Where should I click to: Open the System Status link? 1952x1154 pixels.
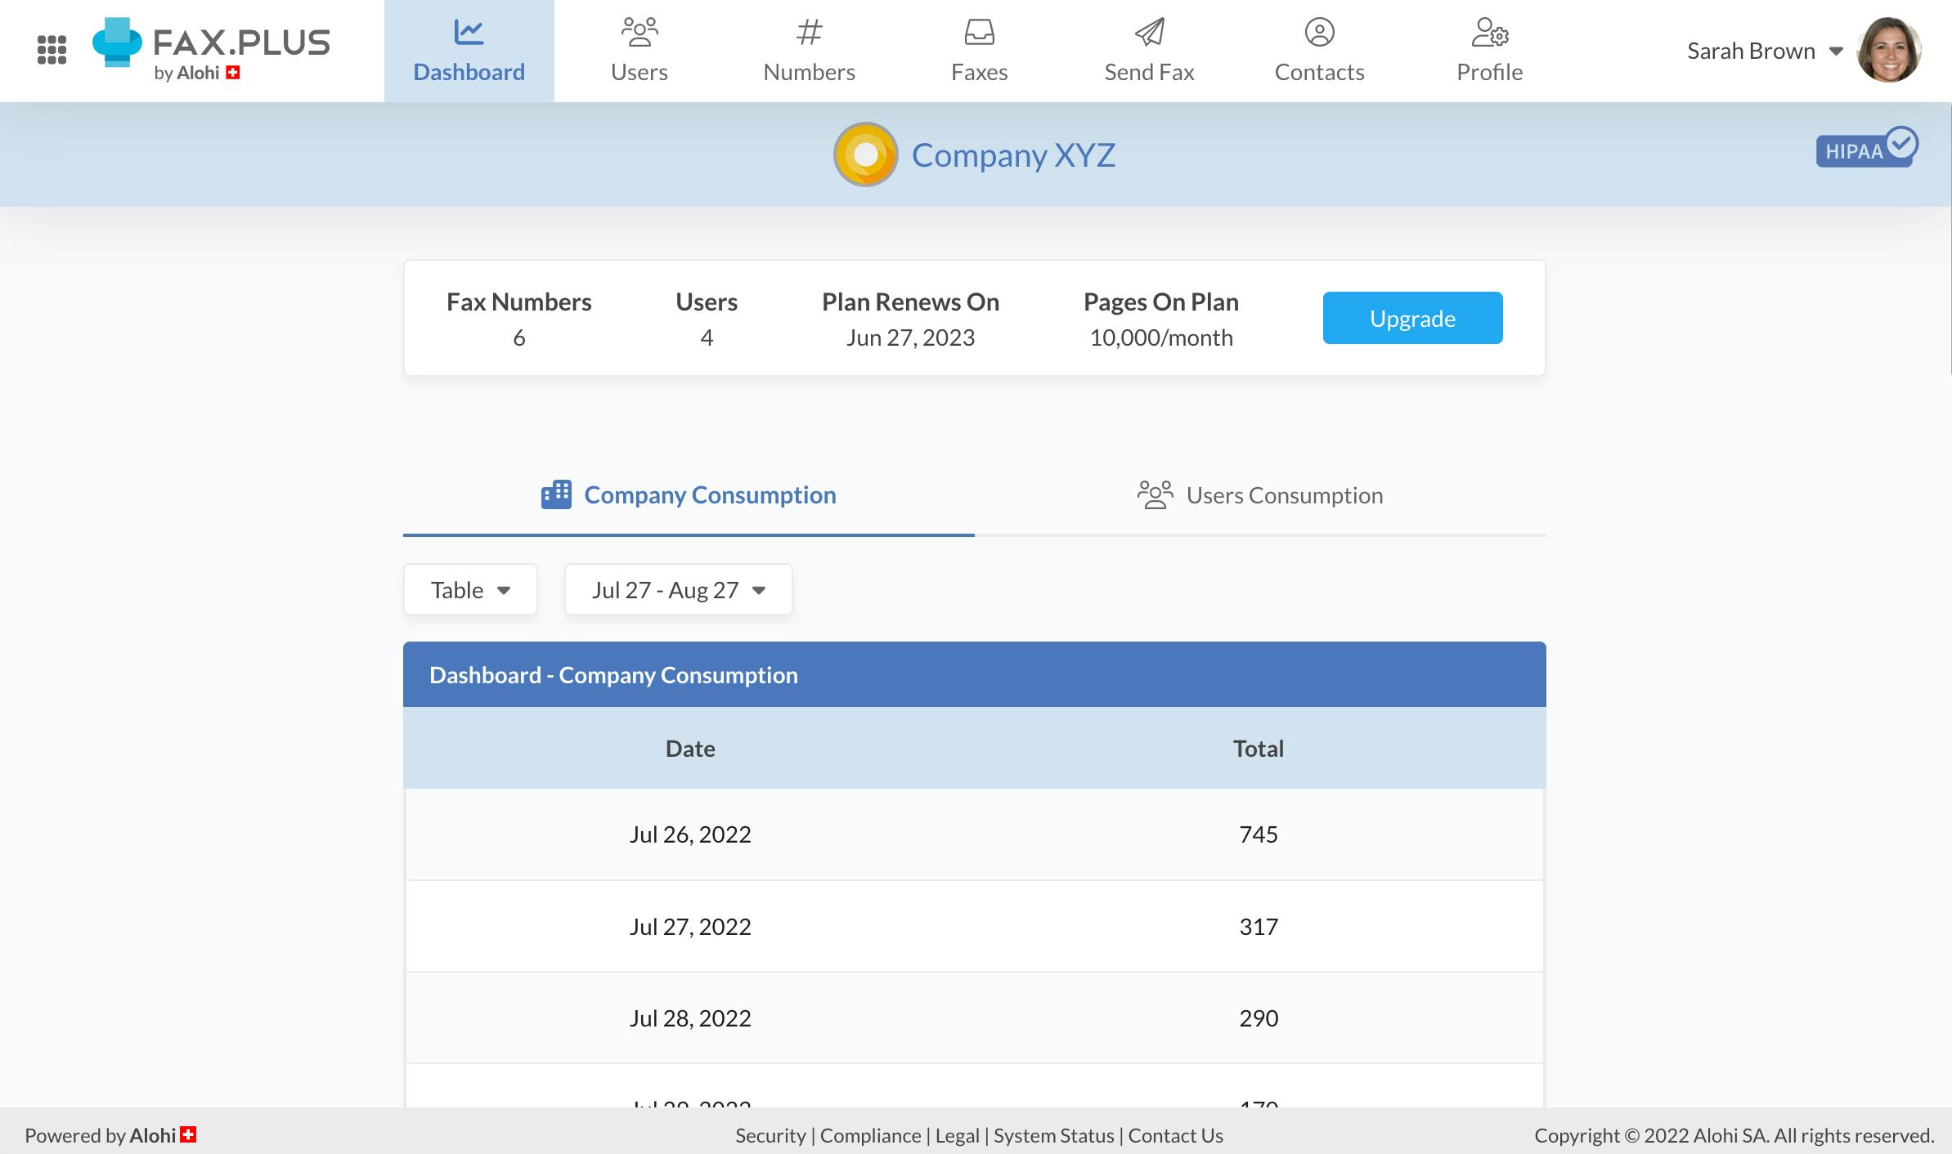(1053, 1135)
